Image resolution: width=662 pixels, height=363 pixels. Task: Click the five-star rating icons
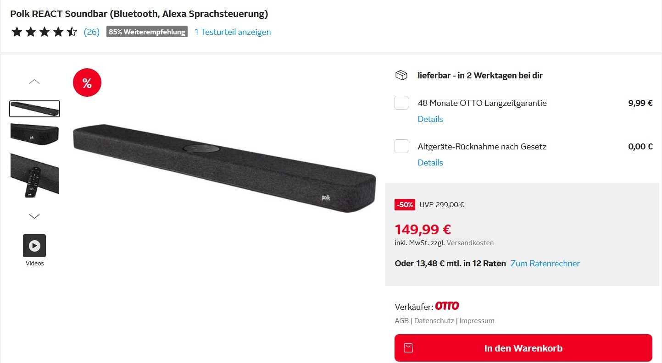coord(45,32)
